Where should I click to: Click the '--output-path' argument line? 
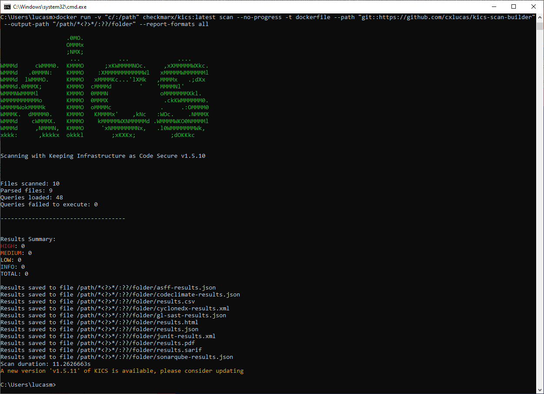click(x=106, y=24)
